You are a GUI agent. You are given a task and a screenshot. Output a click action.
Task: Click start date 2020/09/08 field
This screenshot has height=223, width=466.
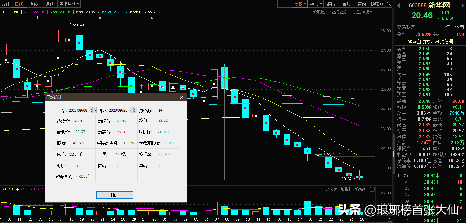(x=78, y=110)
